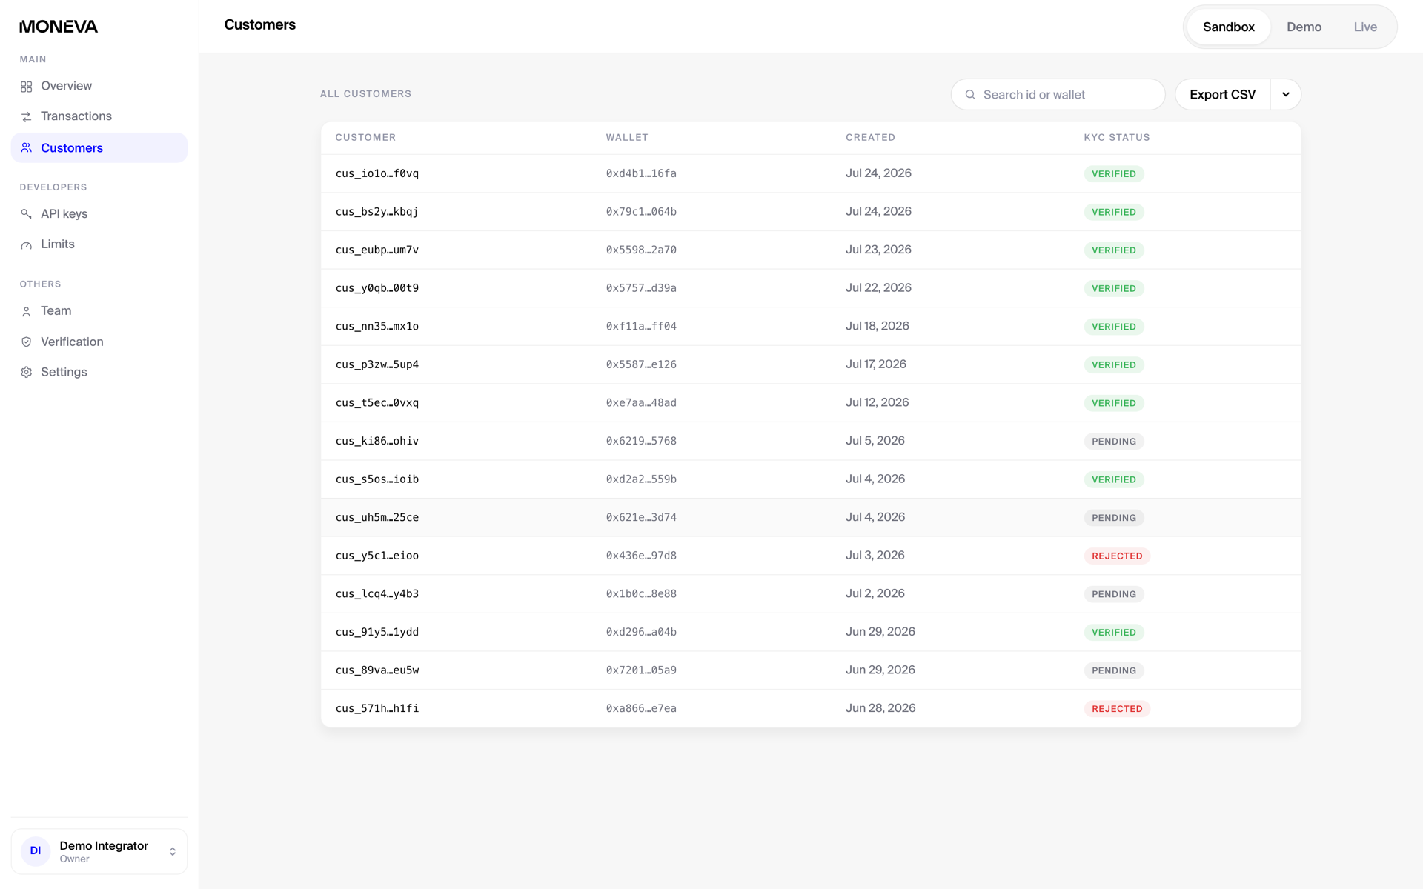This screenshot has height=889, width=1423.
Task: Open customer cus_lcq4…y4b3
Action: pyautogui.click(x=811, y=594)
